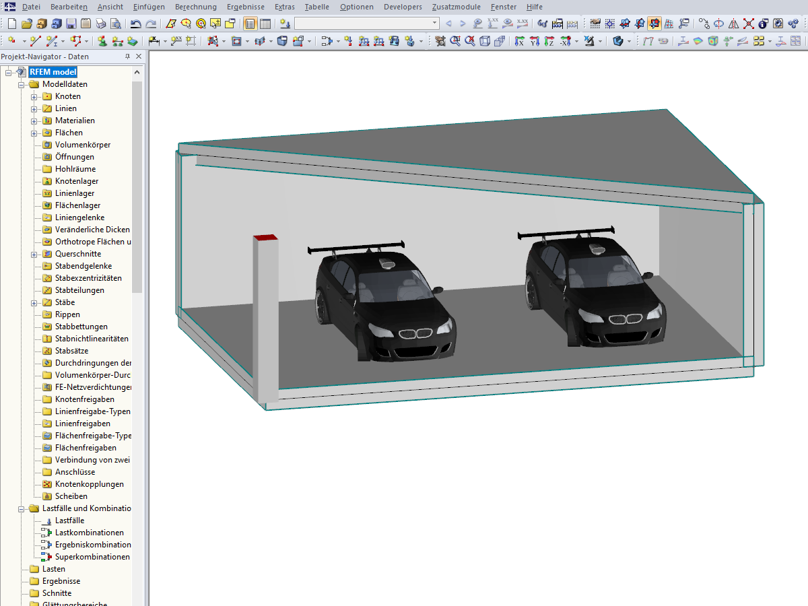This screenshot has height=606, width=808.
Task: Click the mirror tool icon
Action: (734, 24)
